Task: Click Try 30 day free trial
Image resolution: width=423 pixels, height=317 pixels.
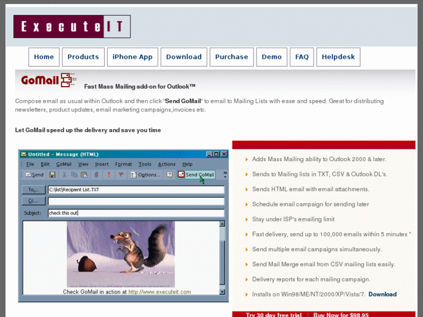Action: [273, 315]
